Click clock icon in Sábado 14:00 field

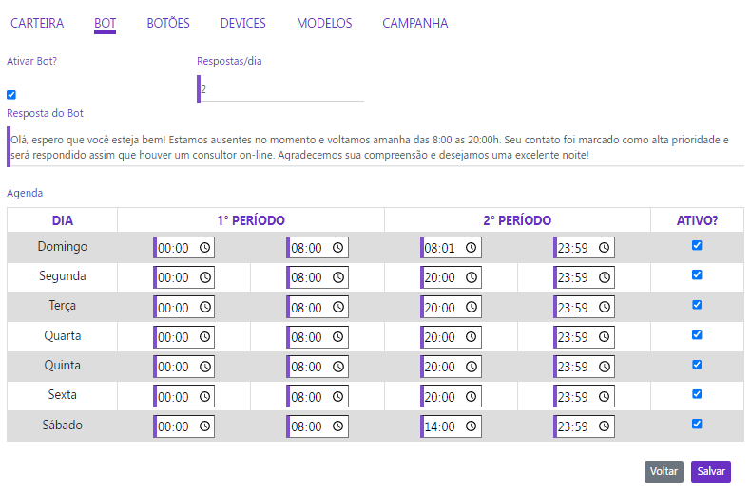(472, 426)
